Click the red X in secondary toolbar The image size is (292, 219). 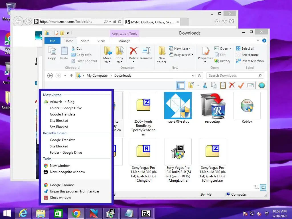pyautogui.click(x=232, y=86)
